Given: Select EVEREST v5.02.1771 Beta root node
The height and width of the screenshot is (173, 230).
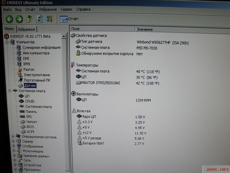Looking at the screenshot, I should point(30,36).
